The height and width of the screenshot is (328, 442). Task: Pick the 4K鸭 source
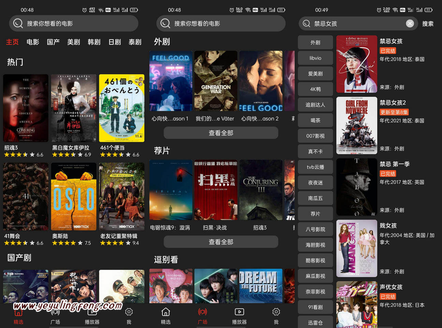tap(315, 89)
